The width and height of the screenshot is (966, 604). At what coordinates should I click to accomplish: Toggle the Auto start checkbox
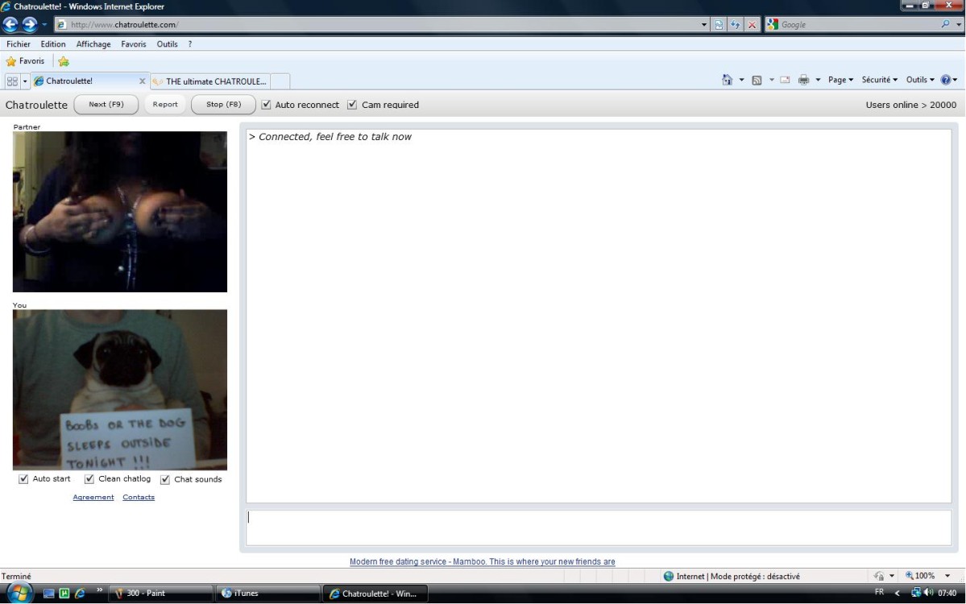23,479
